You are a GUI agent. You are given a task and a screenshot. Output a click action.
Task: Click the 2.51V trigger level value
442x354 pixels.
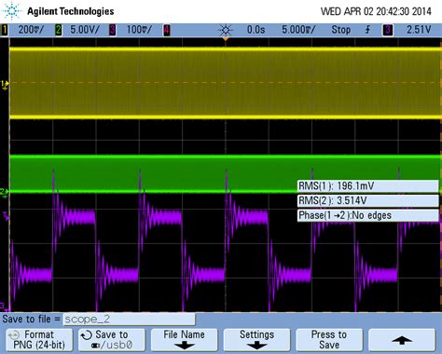click(x=419, y=30)
